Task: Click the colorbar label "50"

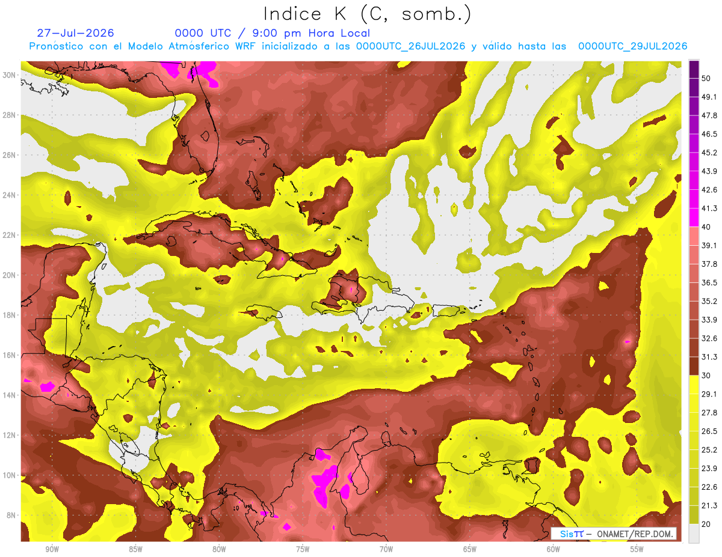Action: [x=706, y=78]
